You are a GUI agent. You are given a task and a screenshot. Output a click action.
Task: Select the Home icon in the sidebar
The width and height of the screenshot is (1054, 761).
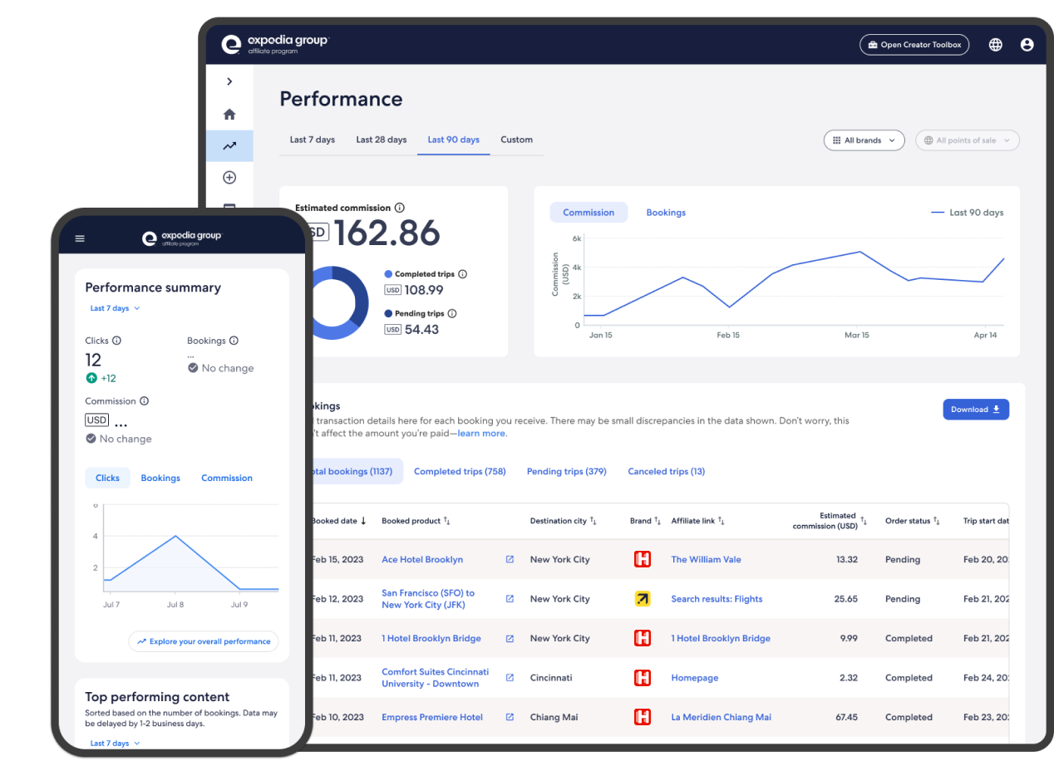click(x=229, y=113)
